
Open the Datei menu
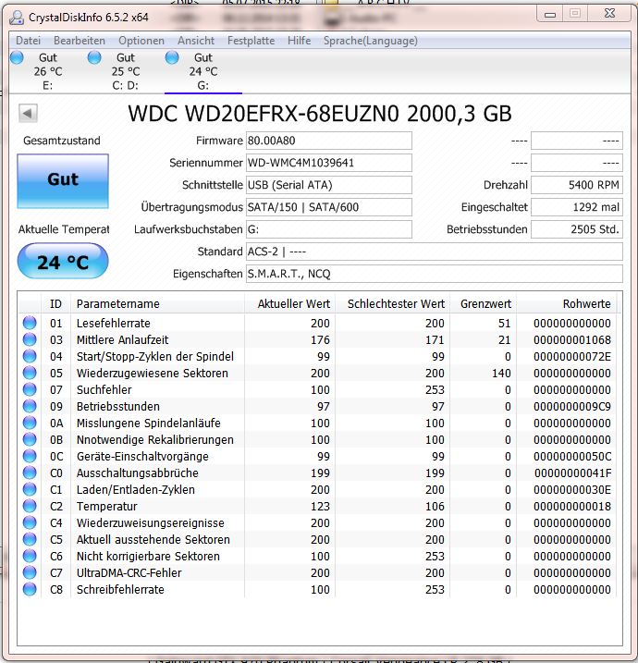[x=29, y=41]
